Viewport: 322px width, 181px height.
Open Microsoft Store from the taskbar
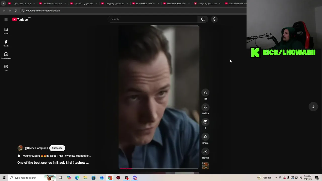click(93, 178)
